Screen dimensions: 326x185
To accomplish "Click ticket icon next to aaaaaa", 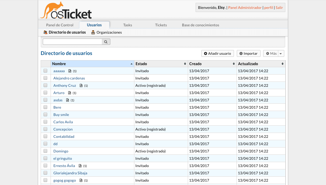I will (x=70, y=71).
